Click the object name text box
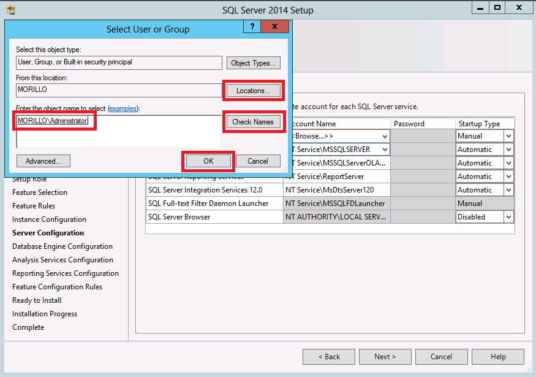The width and height of the screenshot is (536, 377). pos(119,131)
